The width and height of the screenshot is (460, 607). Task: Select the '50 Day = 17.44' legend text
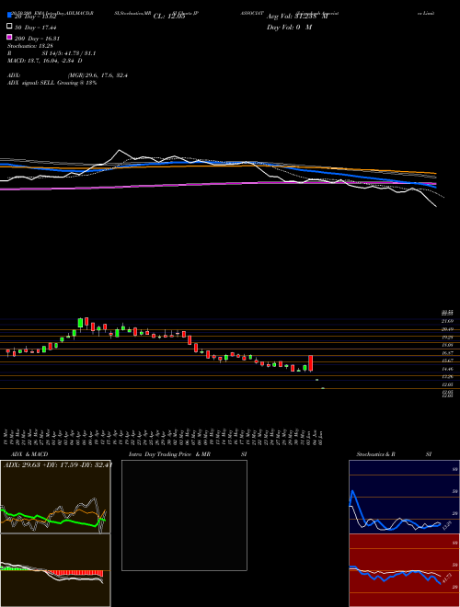point(35,28)
